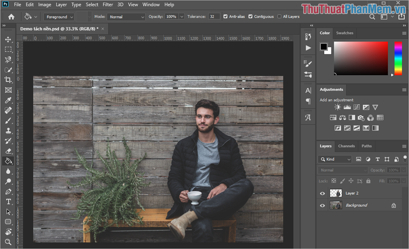Open the Mode Normal dropdown

click(126, 17)
